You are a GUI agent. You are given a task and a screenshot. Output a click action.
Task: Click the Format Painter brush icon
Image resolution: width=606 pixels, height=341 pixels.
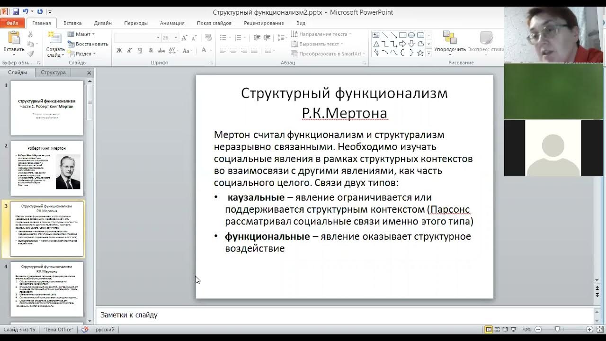point(30,54)
